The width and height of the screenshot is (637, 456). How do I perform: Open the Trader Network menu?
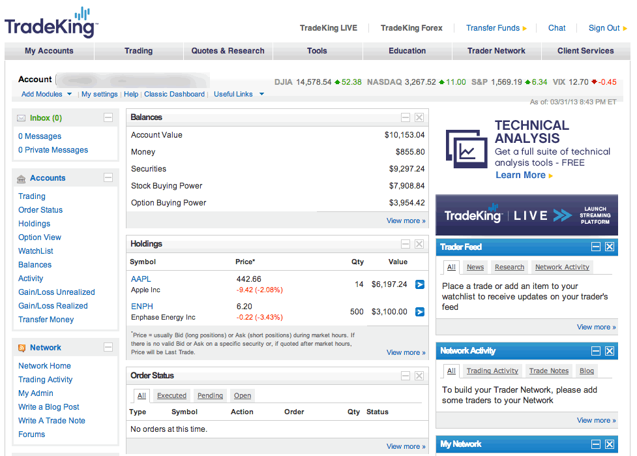pos(496,51)
